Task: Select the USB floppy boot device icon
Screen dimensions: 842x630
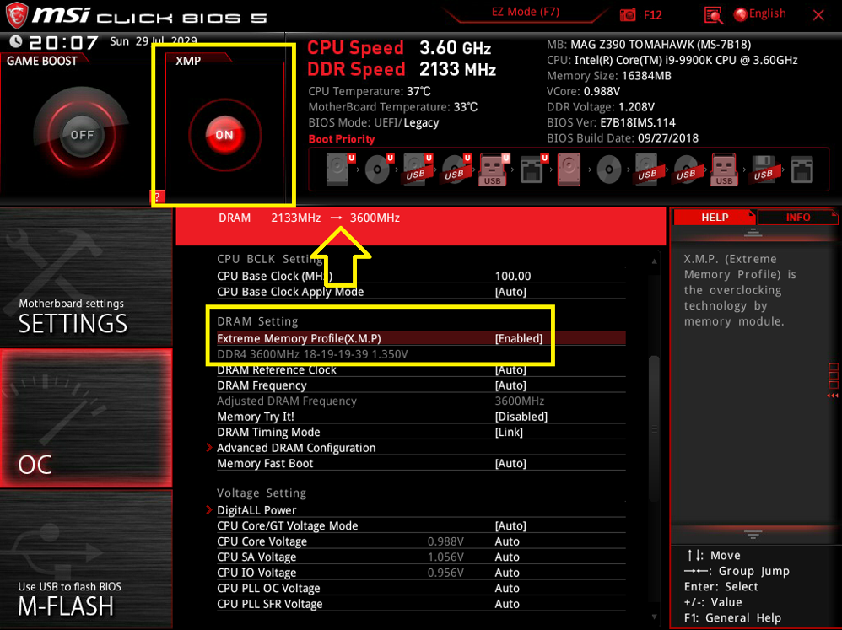Action: click(x=764, y=170)
